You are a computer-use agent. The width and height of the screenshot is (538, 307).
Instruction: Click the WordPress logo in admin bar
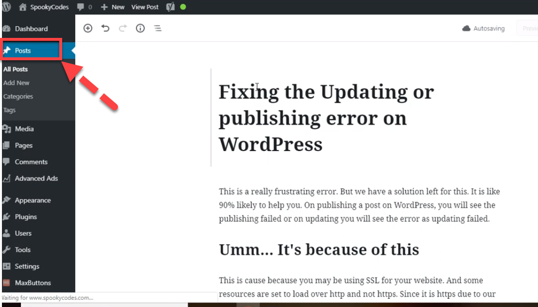point(6,7)
